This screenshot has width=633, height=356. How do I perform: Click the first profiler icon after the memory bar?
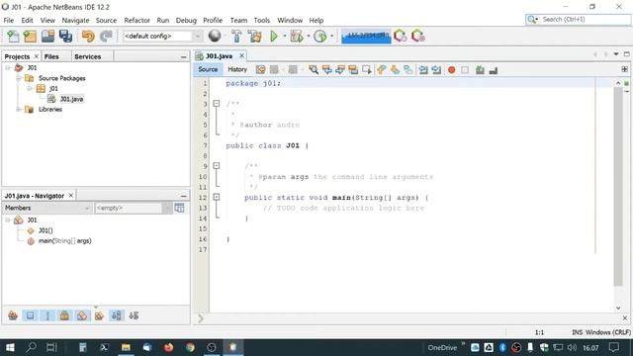[400, 37]
